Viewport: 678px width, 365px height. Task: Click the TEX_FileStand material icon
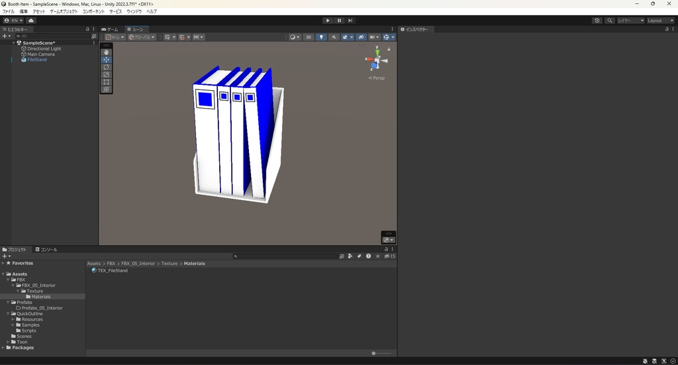pos(94,270)
